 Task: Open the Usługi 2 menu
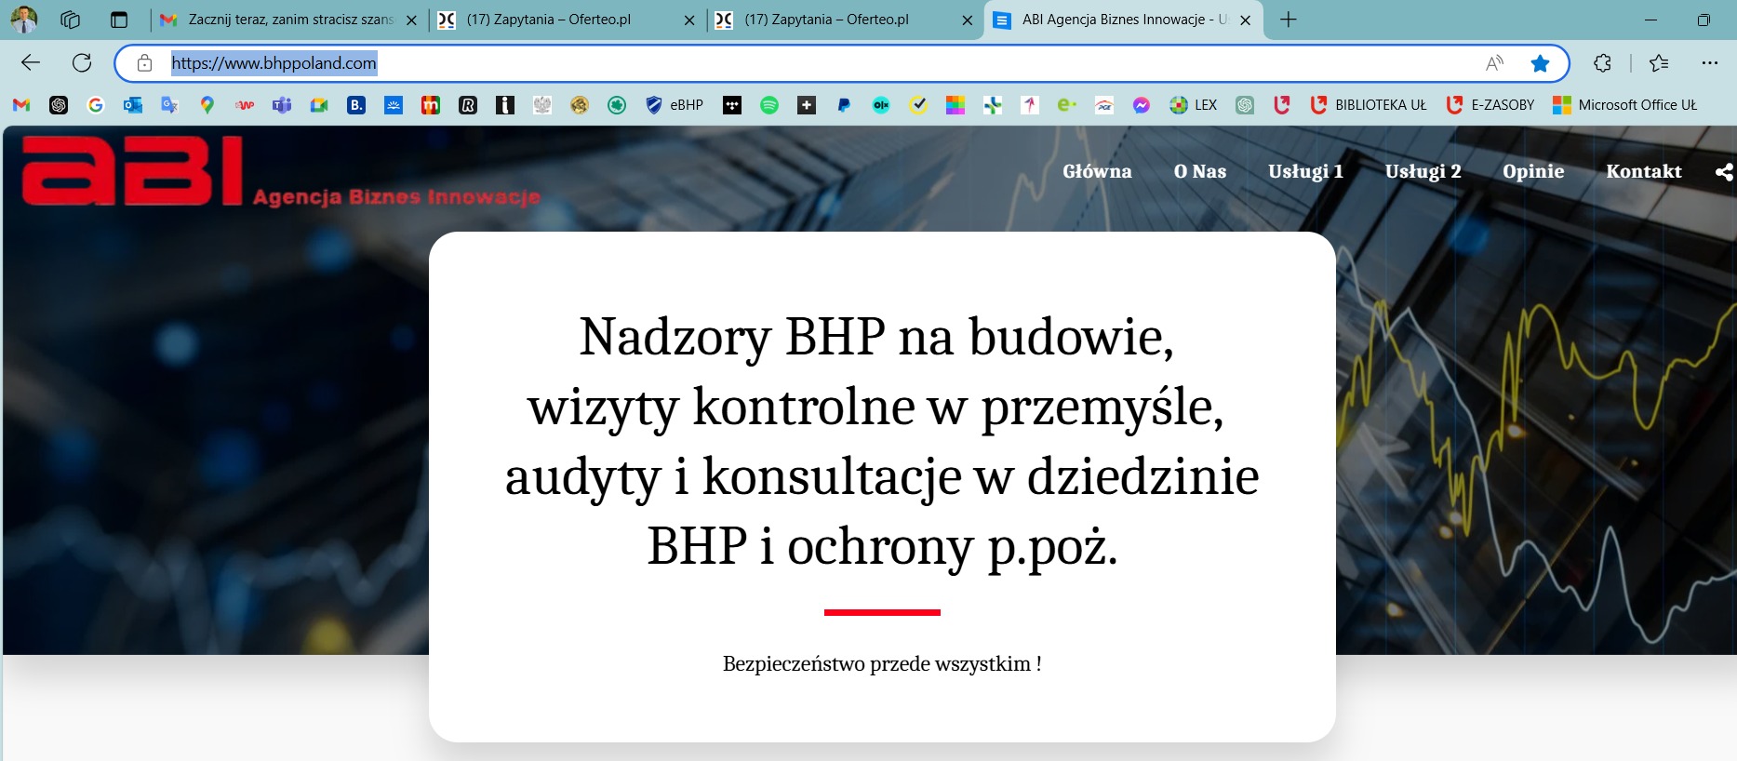tap(1423, 171)
